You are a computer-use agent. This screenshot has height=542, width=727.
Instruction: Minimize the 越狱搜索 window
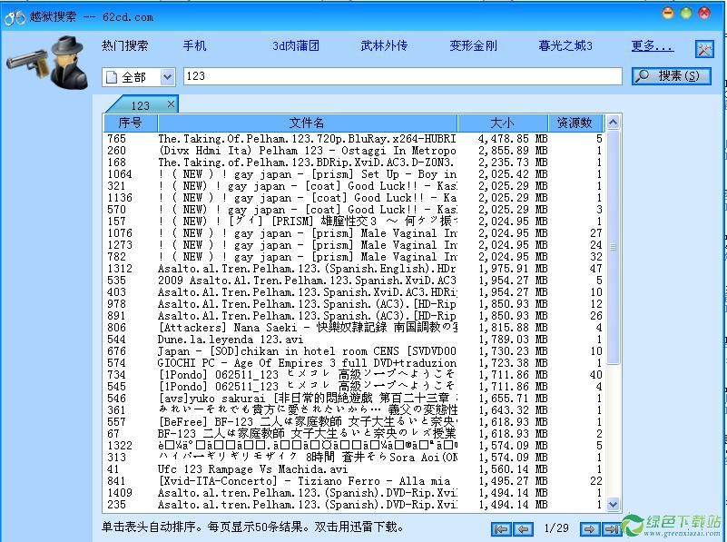pyautogui.click(x=668, y=13)
